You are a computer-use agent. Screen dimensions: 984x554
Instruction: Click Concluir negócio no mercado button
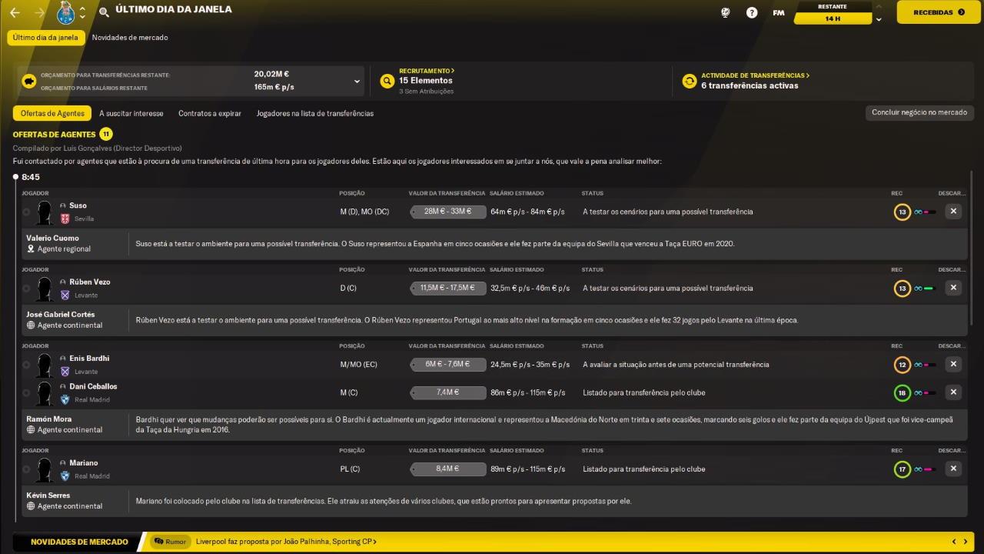coord(919,112)
